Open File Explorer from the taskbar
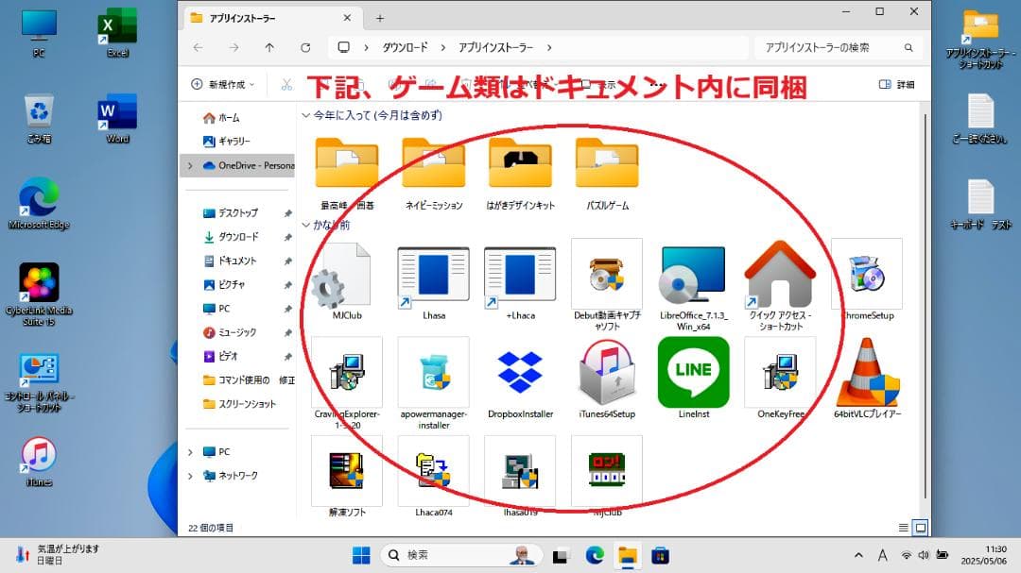 pos(628,555)
